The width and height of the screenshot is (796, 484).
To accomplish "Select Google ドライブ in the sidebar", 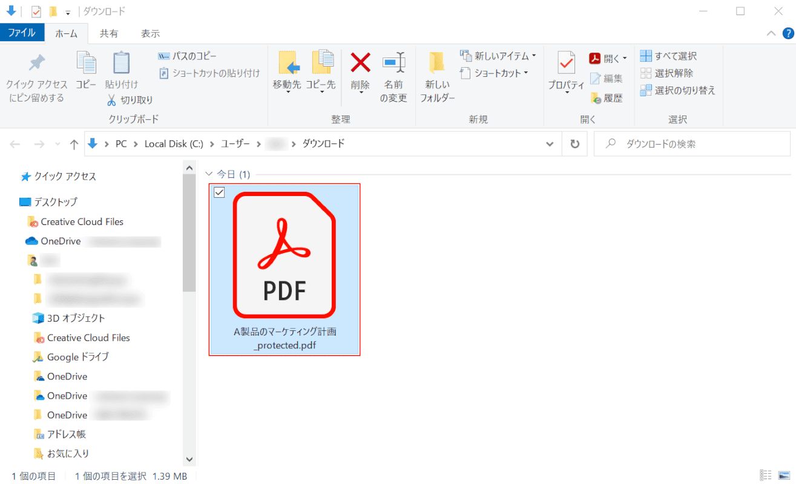I will coord(70,357).
